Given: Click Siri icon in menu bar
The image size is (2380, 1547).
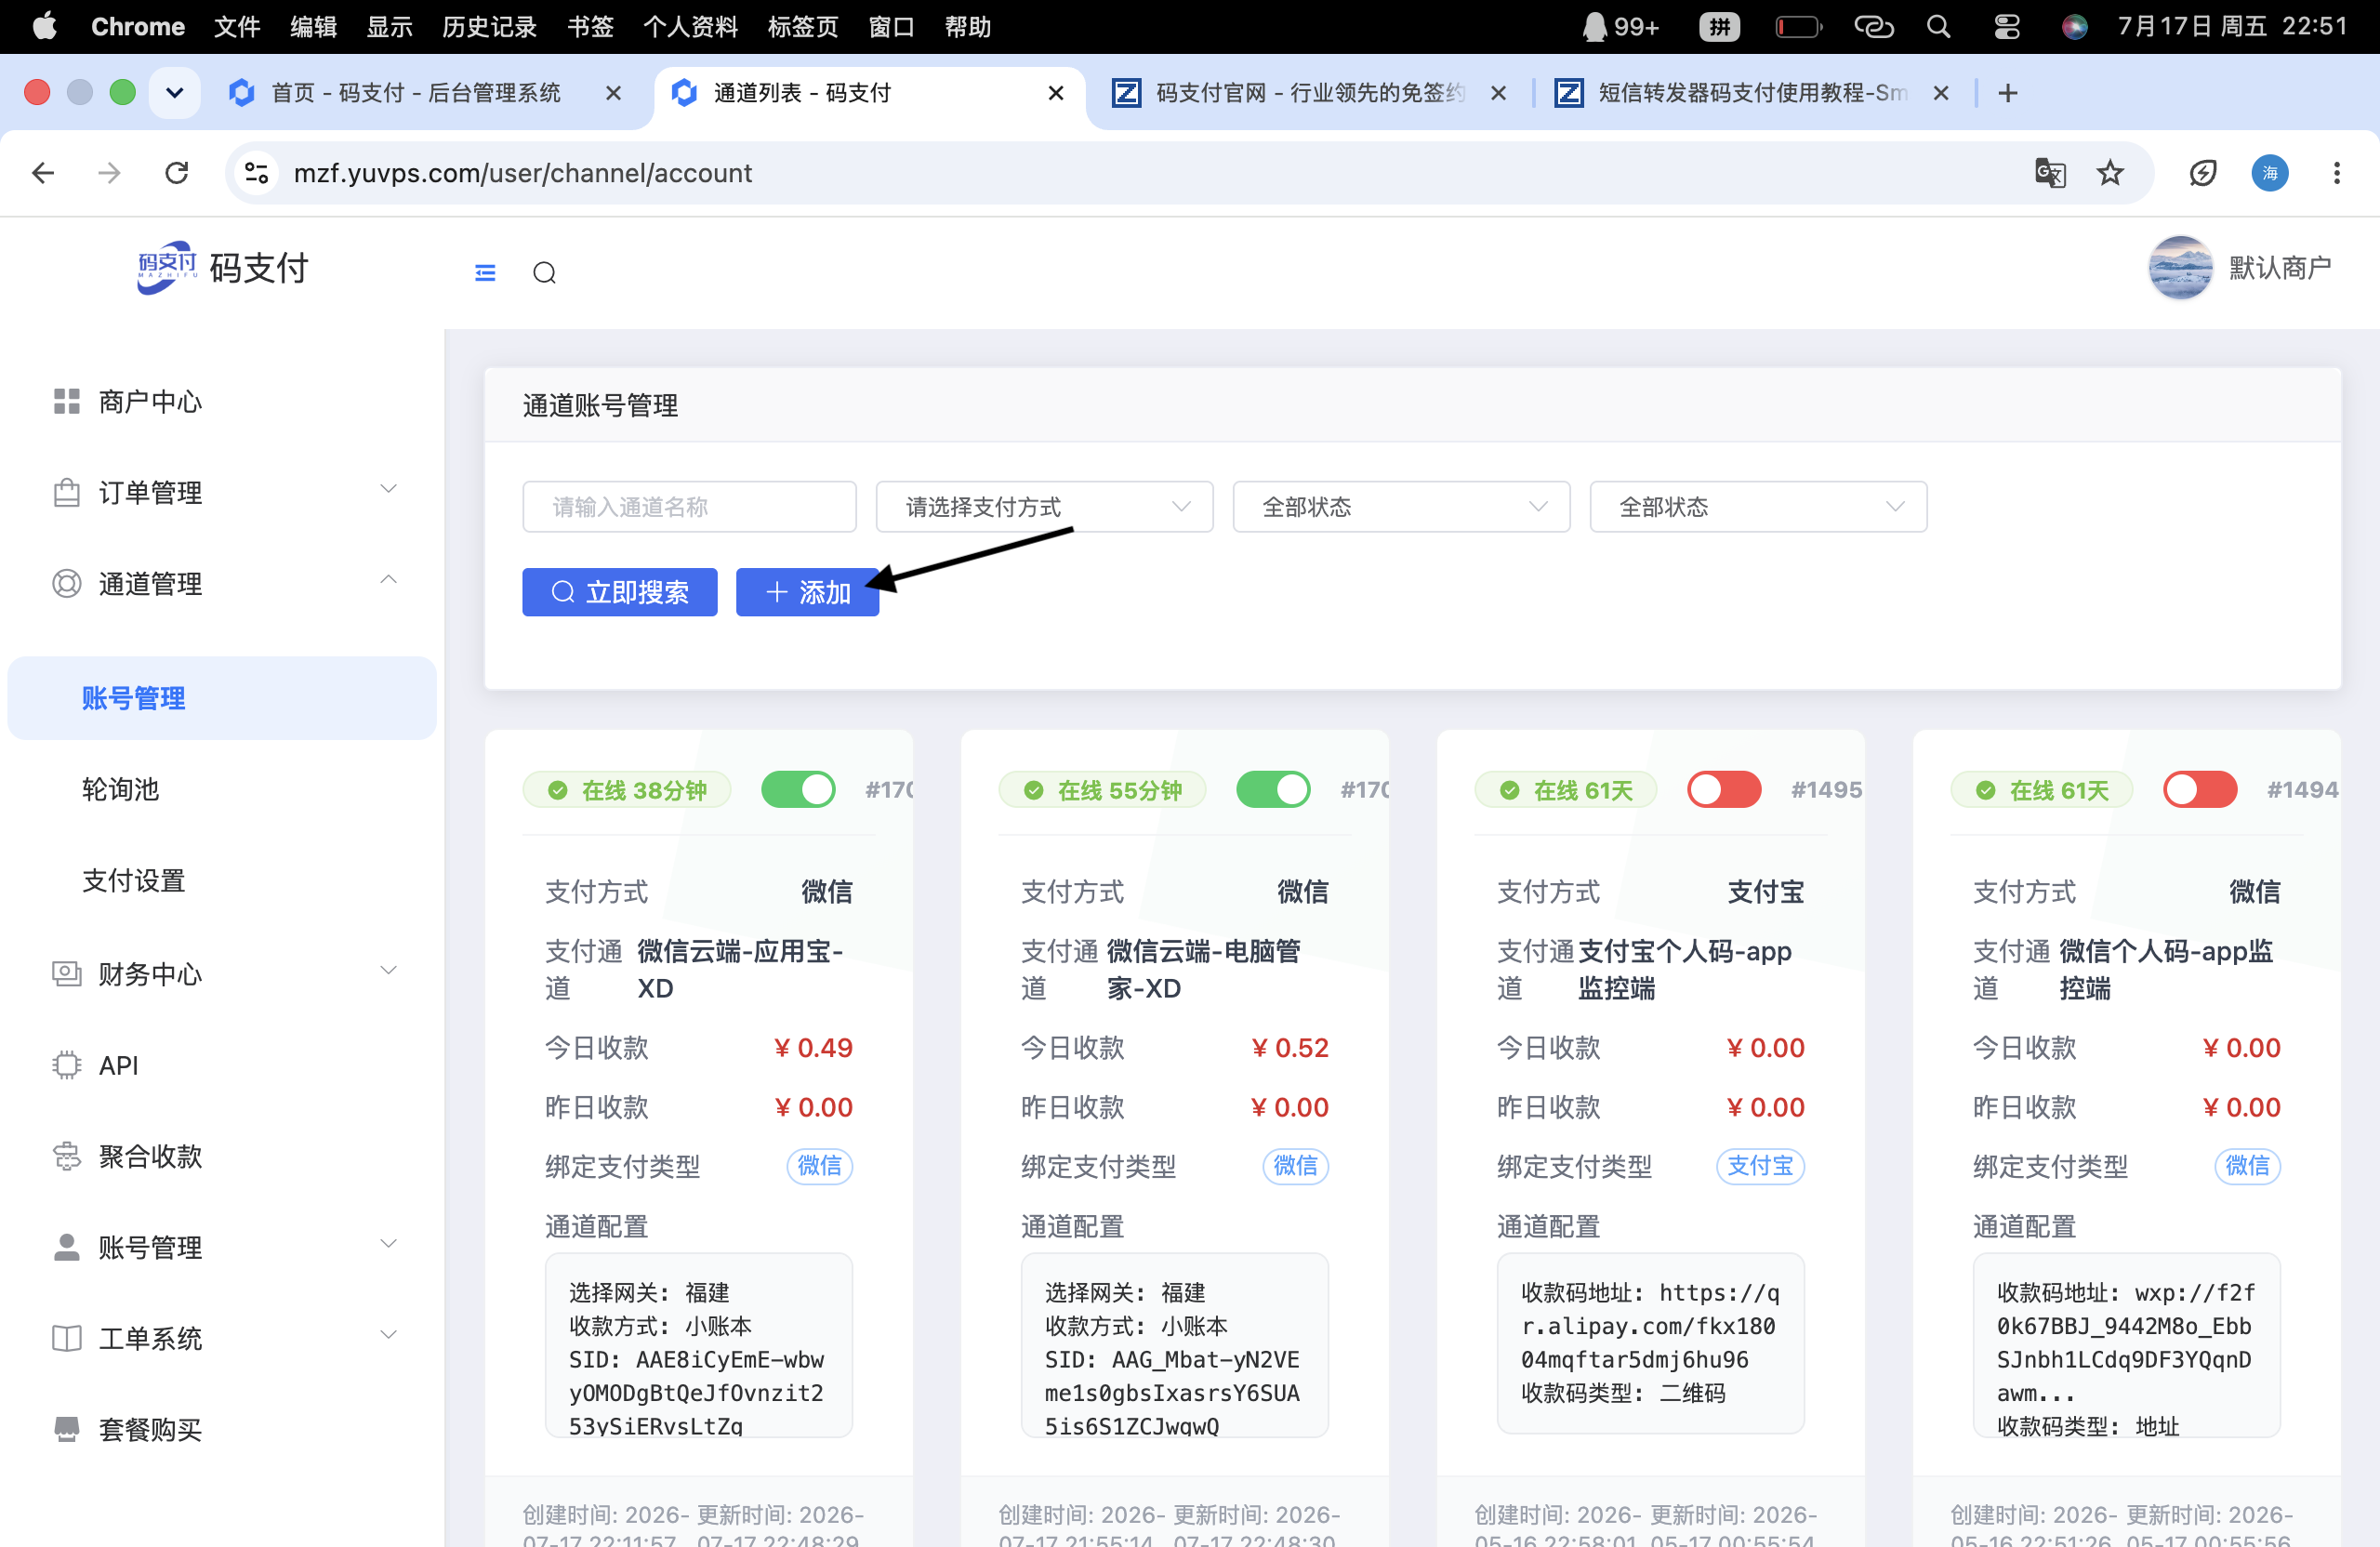Looking at the screenshot, I should coord(2074,26).
